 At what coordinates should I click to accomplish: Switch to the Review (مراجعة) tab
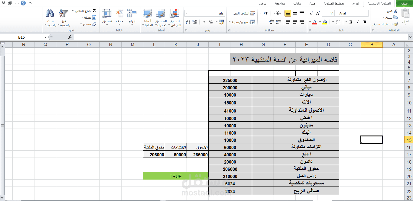coord(280,4)
